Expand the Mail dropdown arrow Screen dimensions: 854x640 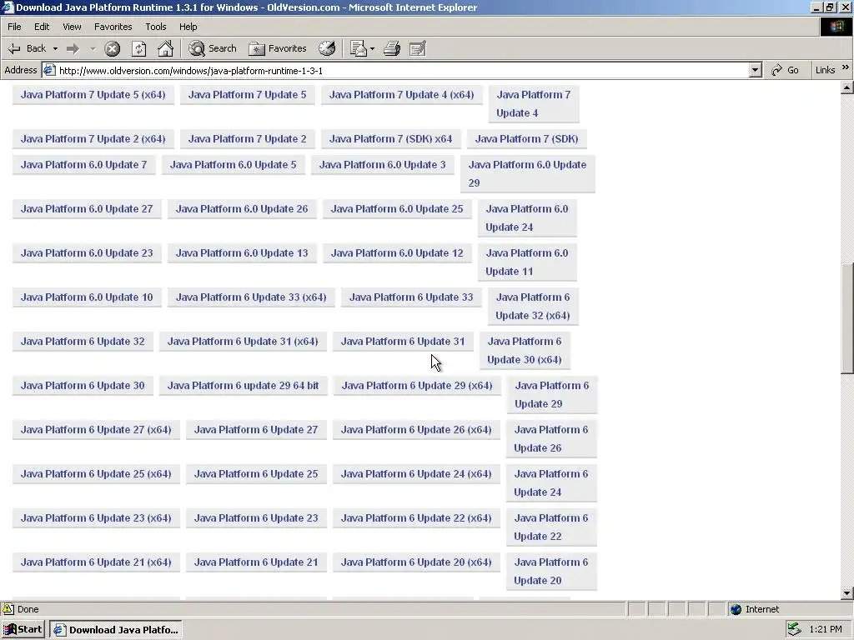(372, 48)
